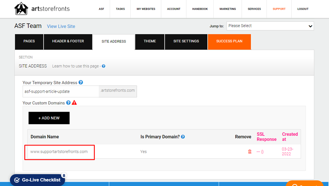Open the SITE SETTINGS tab
329x186 pixels.
pos(186,42)
